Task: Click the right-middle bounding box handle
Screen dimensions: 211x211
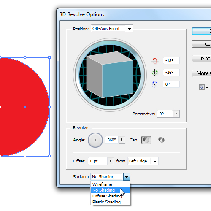Action: [49, 107]
